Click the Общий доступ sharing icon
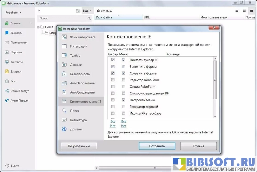The height and width of the screenshot is (172, 257). point(7,91)
